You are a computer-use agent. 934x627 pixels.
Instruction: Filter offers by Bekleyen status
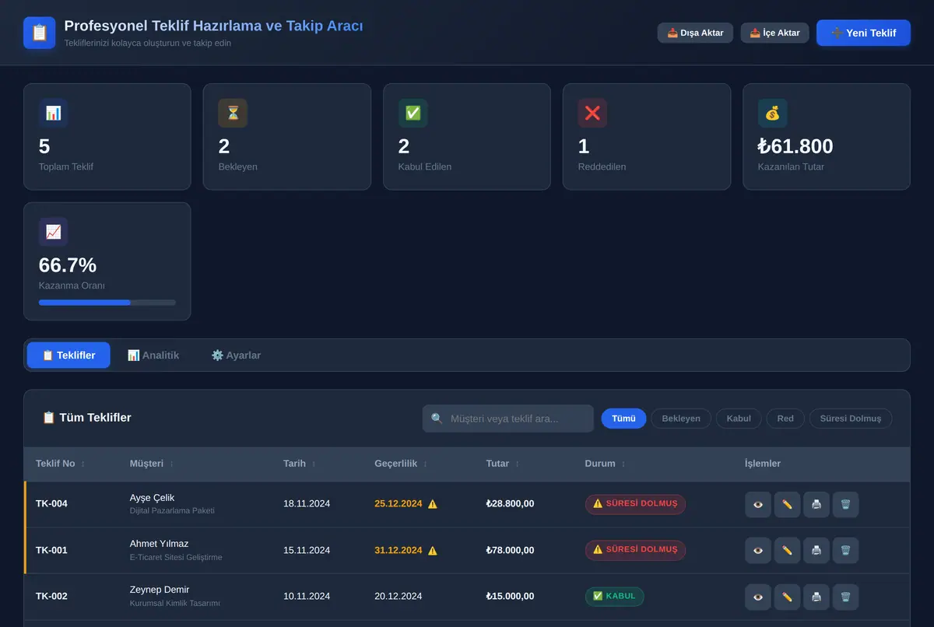point(681,419)
